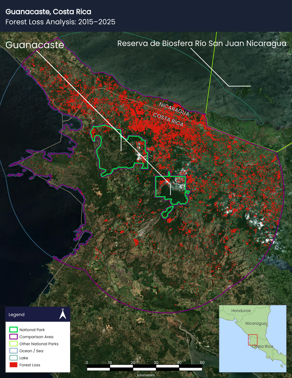Viewport: 292px width, 378px height.
Task: Click the red extent box in inset map
Action: tap(253, 340)
